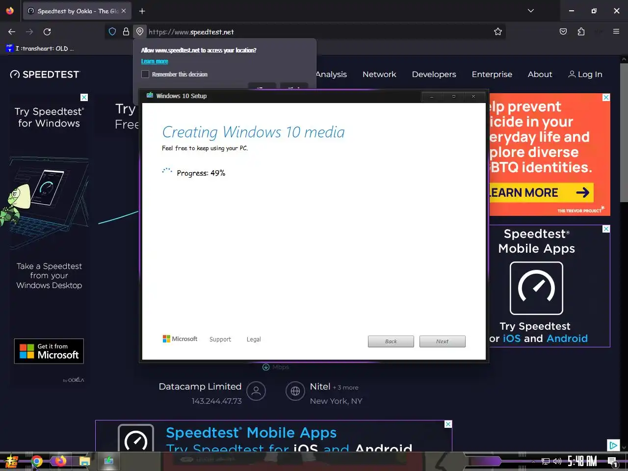
Task: List all tabs dropdown arrow
Action: pyautogui.click(x=530, y=11)
